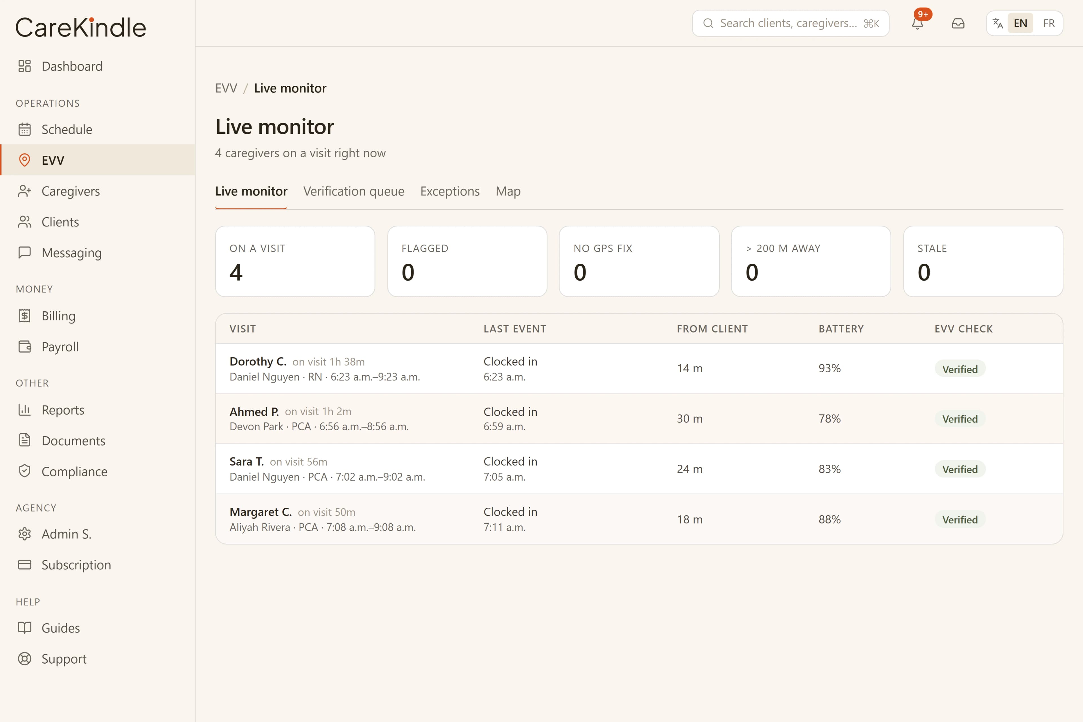The height and width of the screenshot is (722, 1083).
Task: Switch language to FR
Action: click(1049, 23)
